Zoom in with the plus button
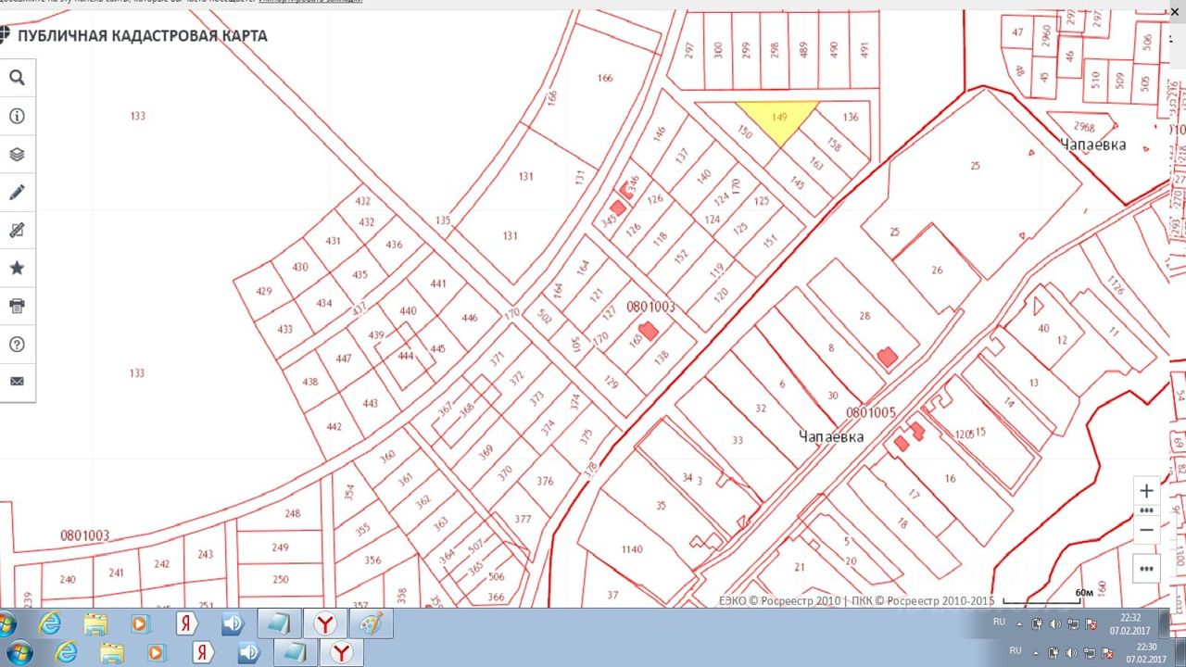The height and width of the screenshot is (667, 1186). (x=1147, y=491)
